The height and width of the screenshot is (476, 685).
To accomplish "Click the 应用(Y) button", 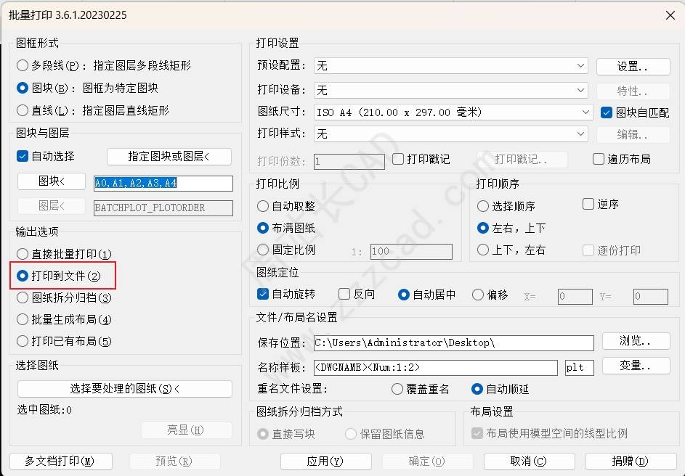I will tap(325, 461).
